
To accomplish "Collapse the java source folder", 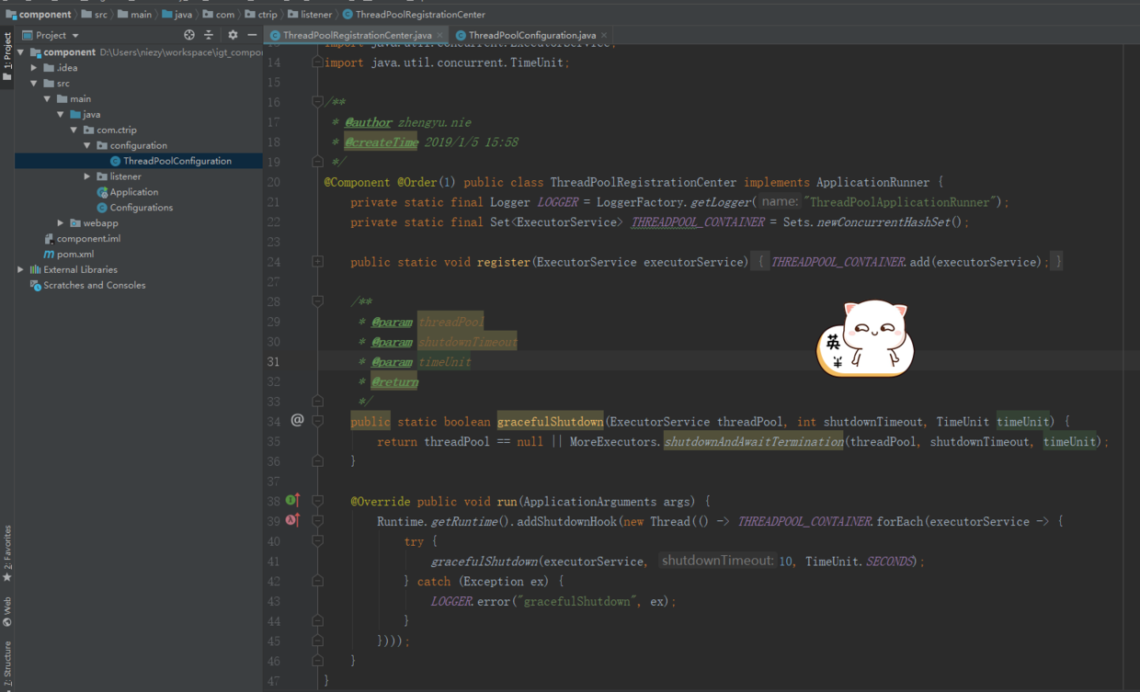I will pos(61,115).
